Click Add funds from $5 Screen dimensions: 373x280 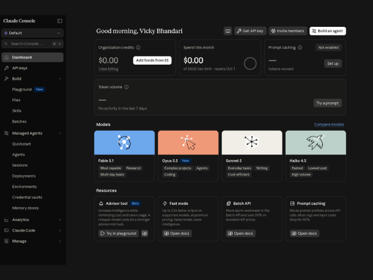pos(152,61)
